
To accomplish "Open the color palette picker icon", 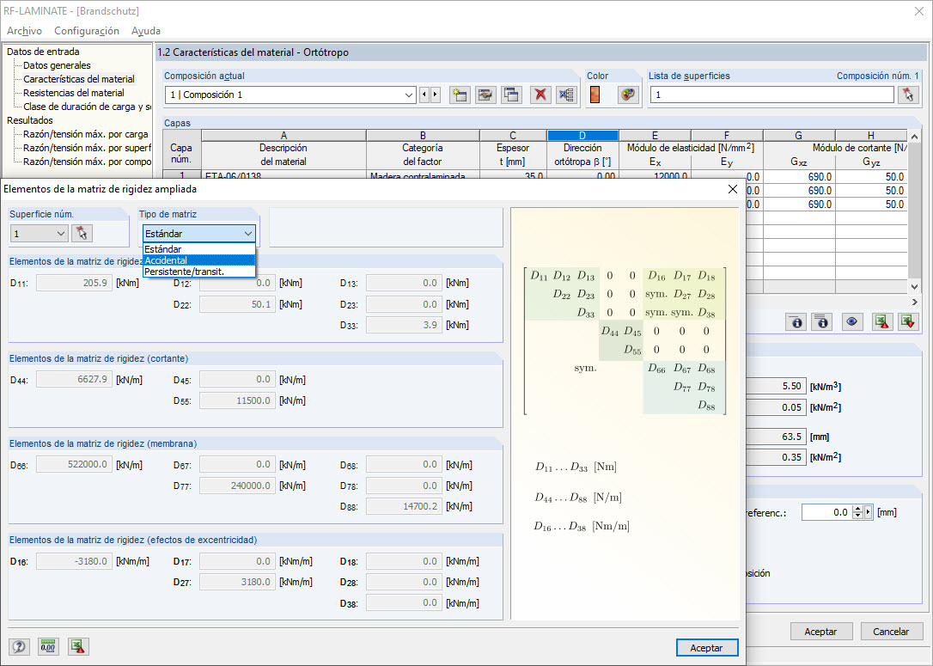I will [628, 95].
